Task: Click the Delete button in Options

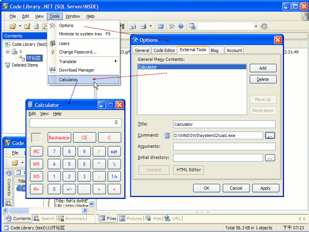Action: [263, 79]
